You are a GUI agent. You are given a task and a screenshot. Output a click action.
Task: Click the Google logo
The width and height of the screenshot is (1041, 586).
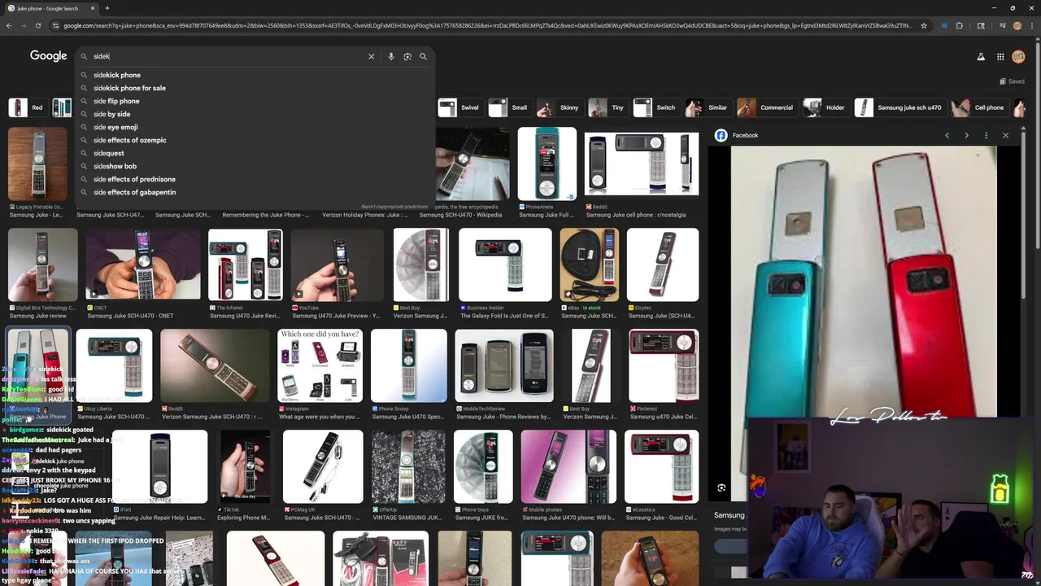(x=48, y=56)
